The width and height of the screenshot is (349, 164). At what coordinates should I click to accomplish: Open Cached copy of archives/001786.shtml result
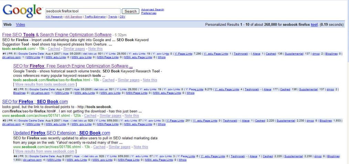pyautogui.click(x=99, y=147)
